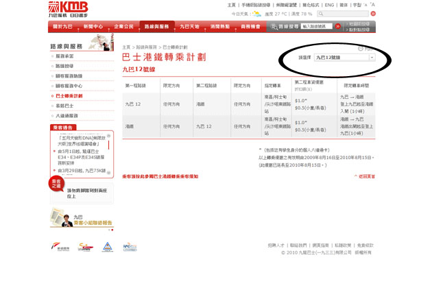The height and width of the screenshot is (288, 432).
Task: Open the map search link in grey bar
Action: click(x=359, y=24)
